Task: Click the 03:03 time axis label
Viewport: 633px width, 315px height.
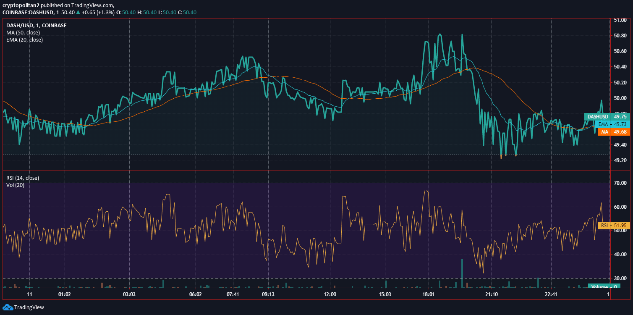Action: click(x=129, y=294)
